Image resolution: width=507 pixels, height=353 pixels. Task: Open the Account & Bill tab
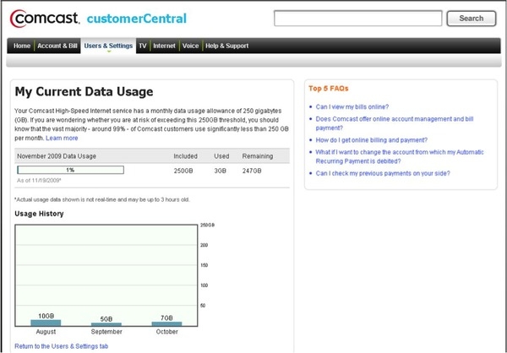pyautogui.click(x=57, y=46)
